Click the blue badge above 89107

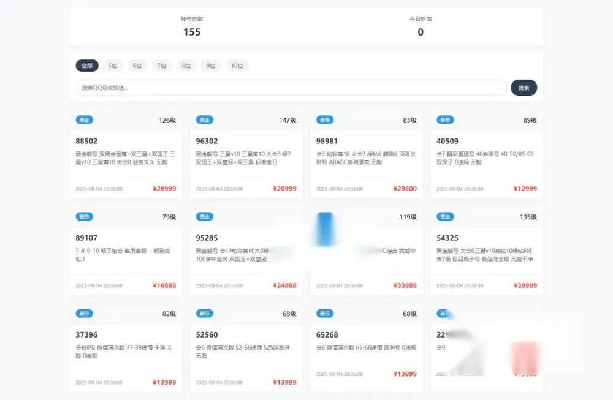point(85,217)
